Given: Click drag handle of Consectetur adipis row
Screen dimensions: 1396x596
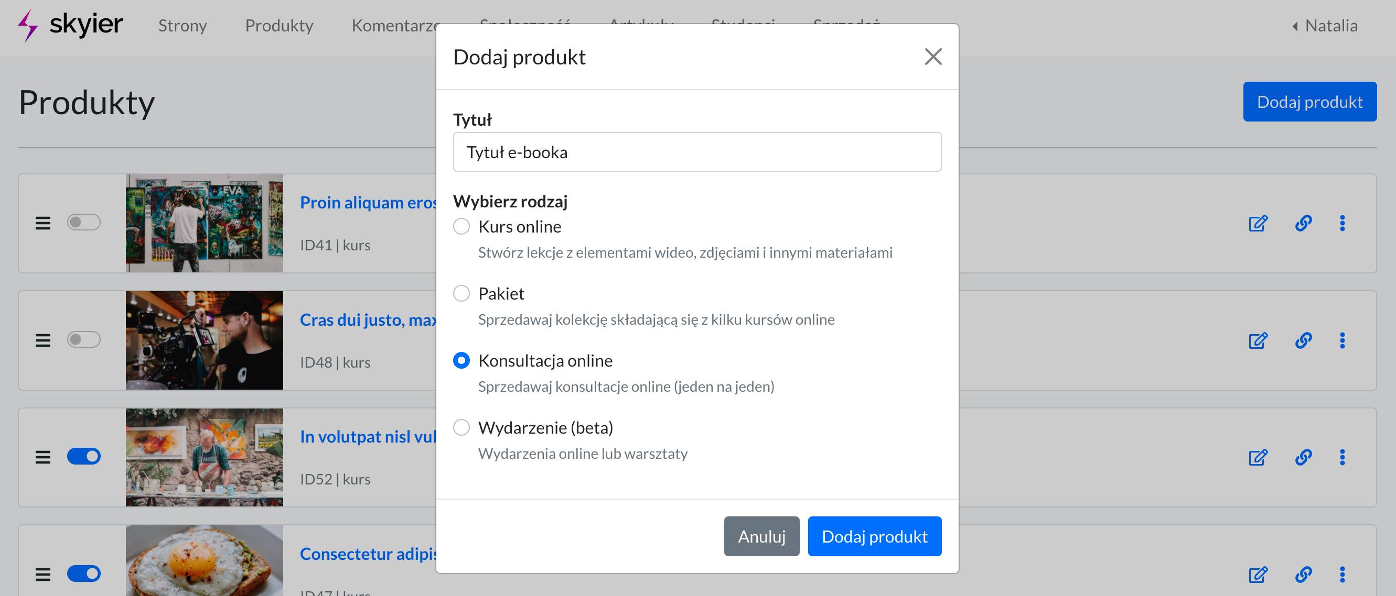Looking at the screenshot, I should tap(43, 574).
